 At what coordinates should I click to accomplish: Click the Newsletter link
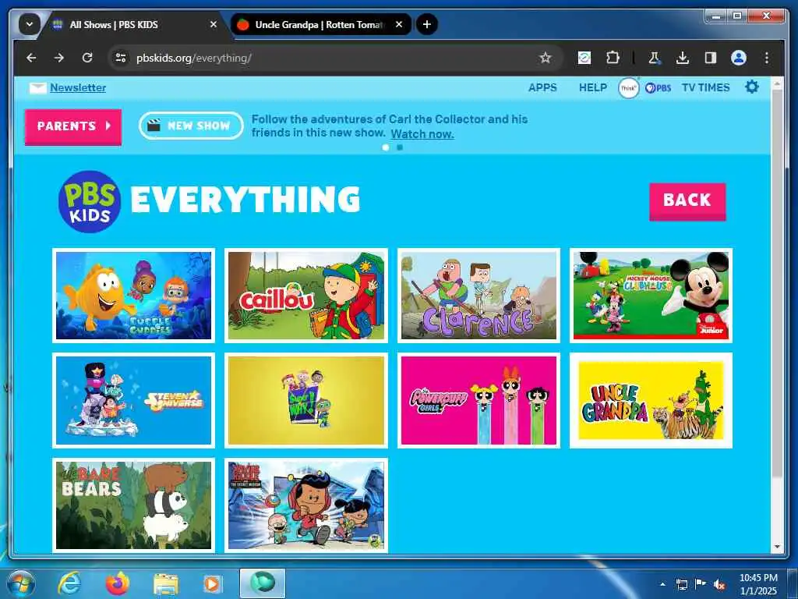[78, 87]
